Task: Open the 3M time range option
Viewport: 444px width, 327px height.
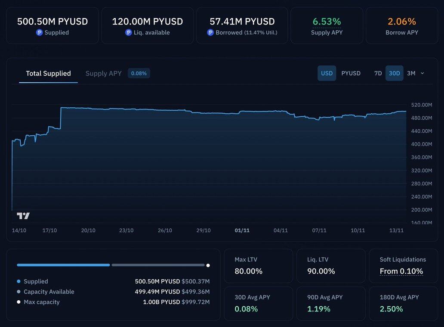Action: click(x=411, y=73)
